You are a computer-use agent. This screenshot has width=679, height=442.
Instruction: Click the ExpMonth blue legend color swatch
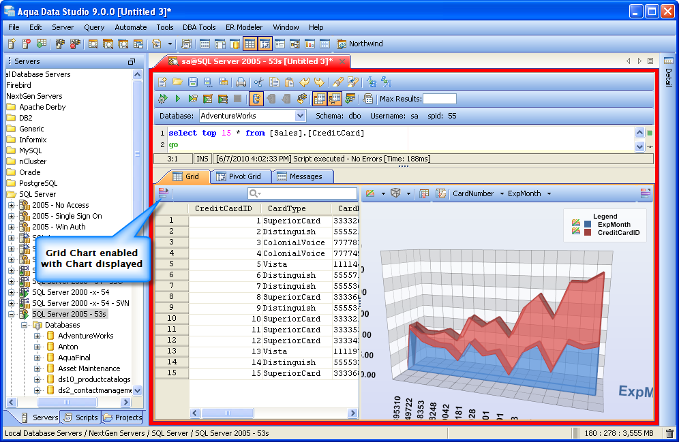click(588, 225)
